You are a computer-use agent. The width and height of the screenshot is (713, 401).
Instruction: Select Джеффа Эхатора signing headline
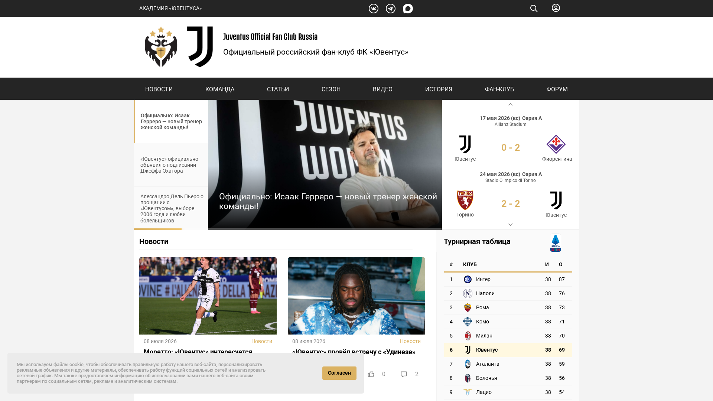(x=169, y=165)
